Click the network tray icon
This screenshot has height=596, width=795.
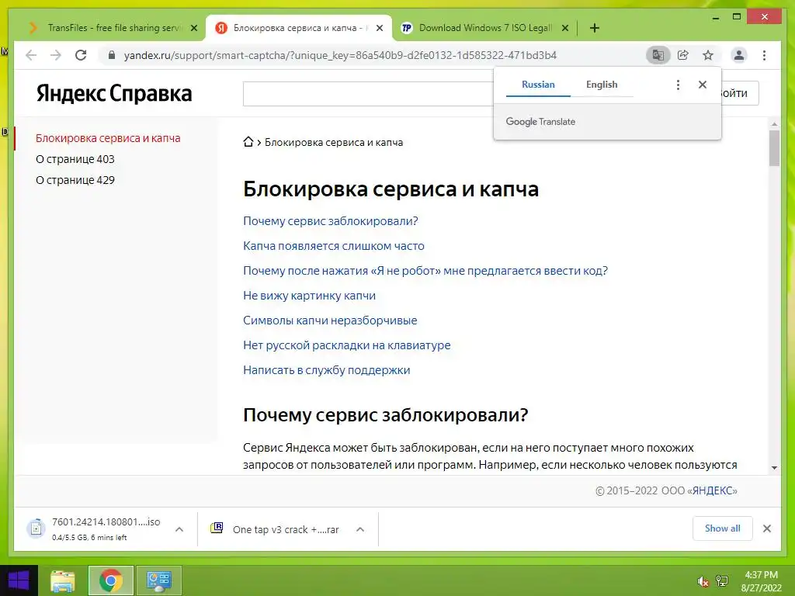721,580
